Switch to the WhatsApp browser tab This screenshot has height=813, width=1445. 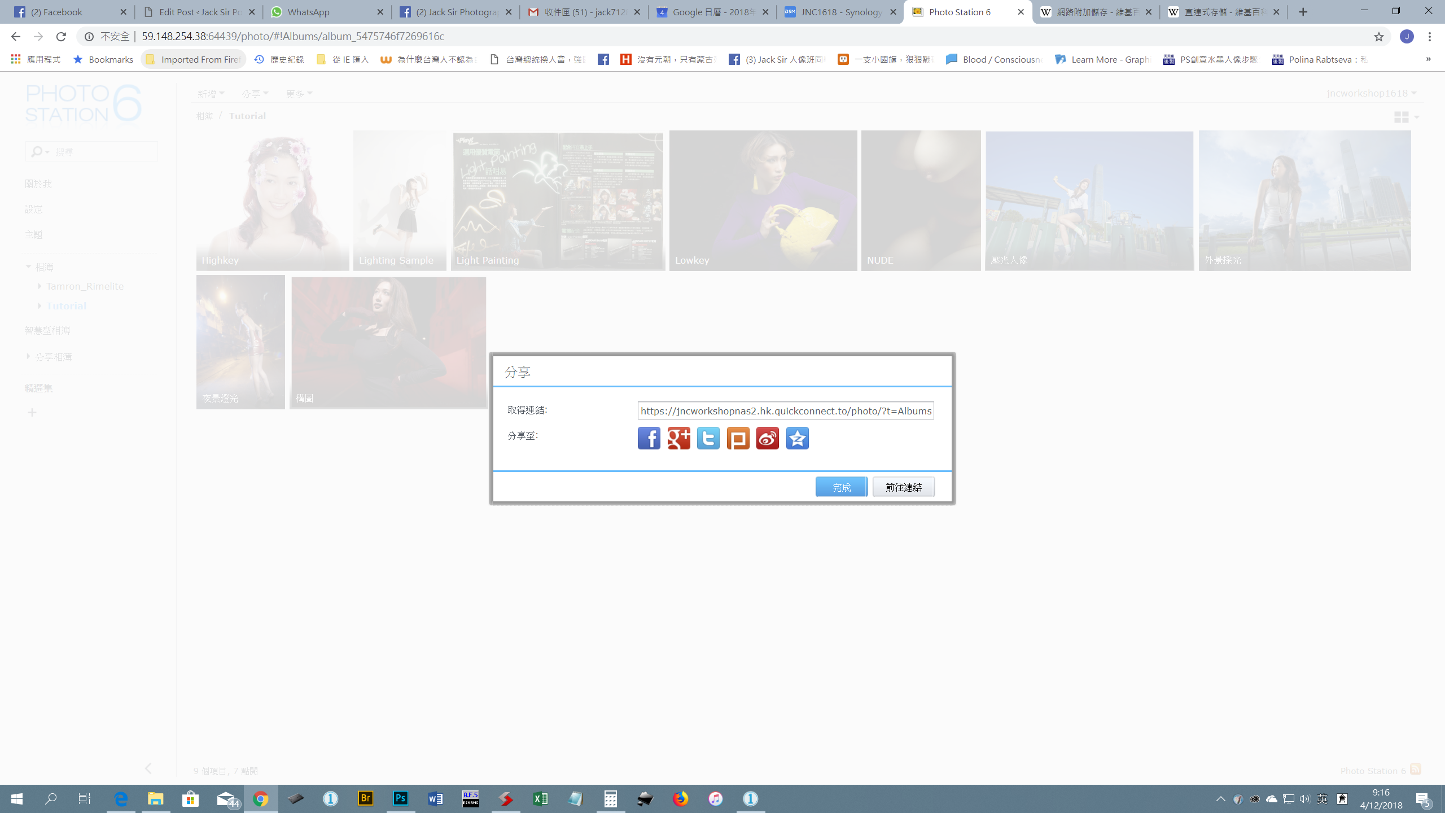327,12
